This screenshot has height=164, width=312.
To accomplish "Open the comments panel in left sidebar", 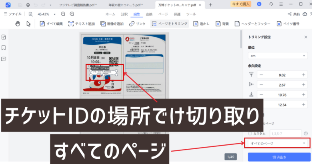I will pos(4,58).
